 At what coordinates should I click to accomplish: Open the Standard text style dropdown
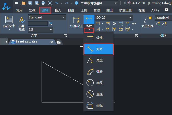pyautogui.click(x=47, y=17)
